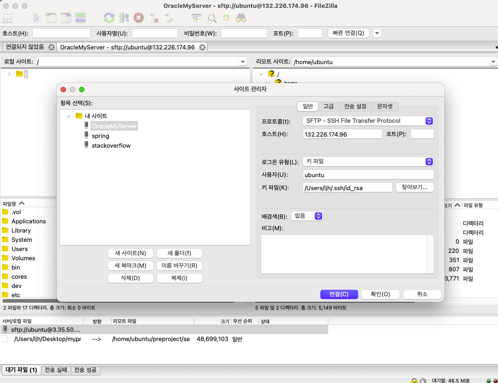Toggle directory comparison magnifier icon
Viewport: 498px width, 383px height.
212,18
